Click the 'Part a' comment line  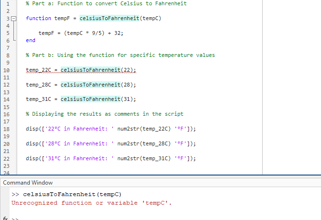coord(106,3)
